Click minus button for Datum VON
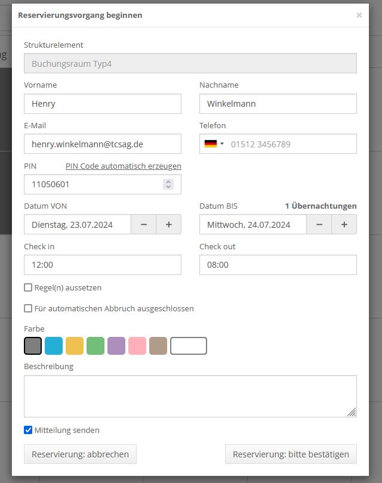382x483 pixels. [144, 225]
